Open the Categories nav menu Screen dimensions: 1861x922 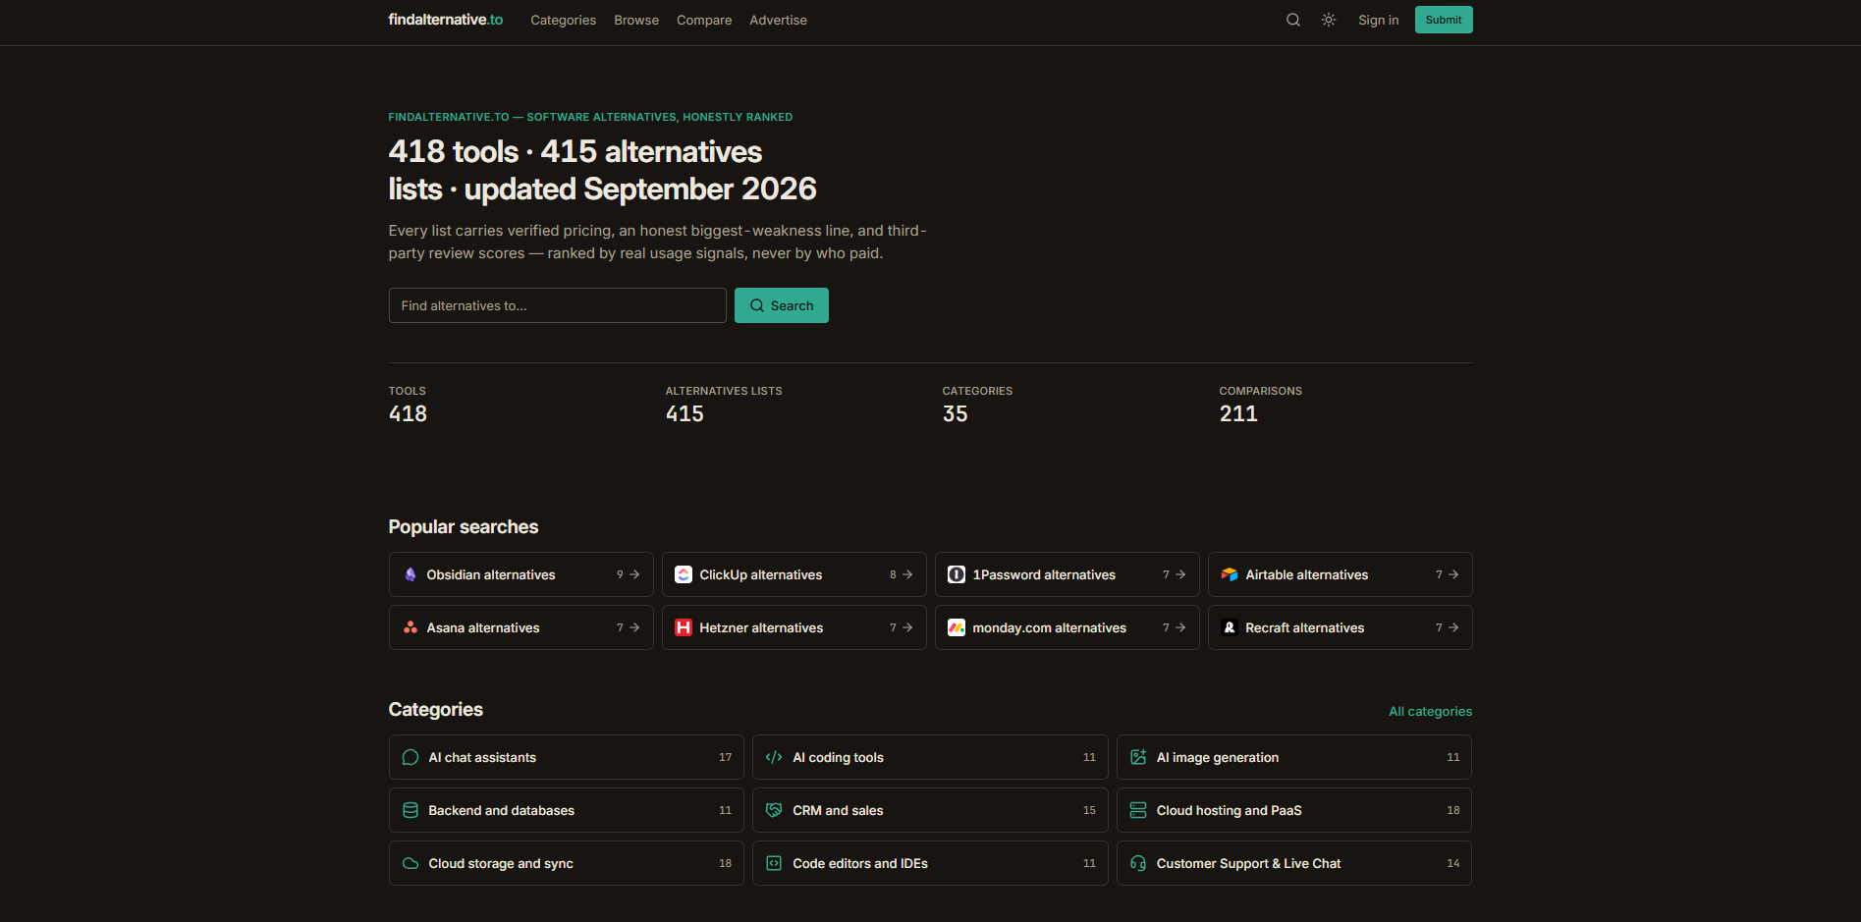563,20
